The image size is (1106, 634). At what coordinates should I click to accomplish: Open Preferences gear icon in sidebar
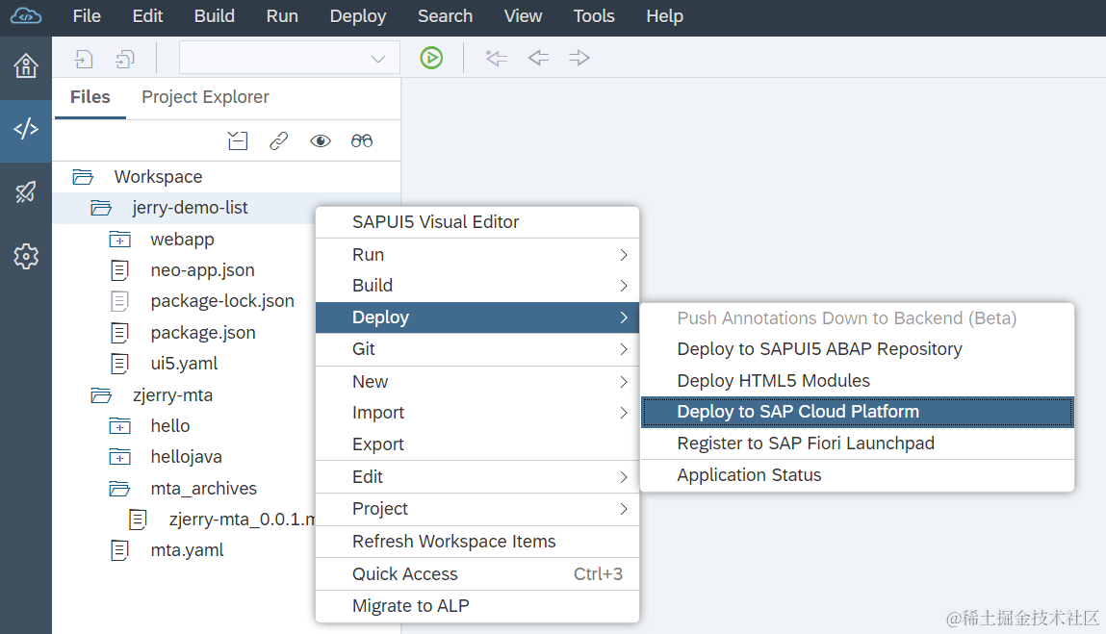tap(26, 256)
